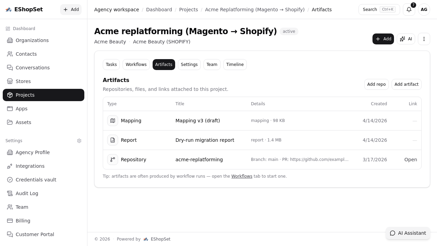
Task: Select the Tasks tab
Action: tap(111, 65)
